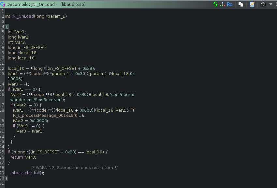Click the opening brace on line 4
The image size is (277, 188).
pos(7,27)
